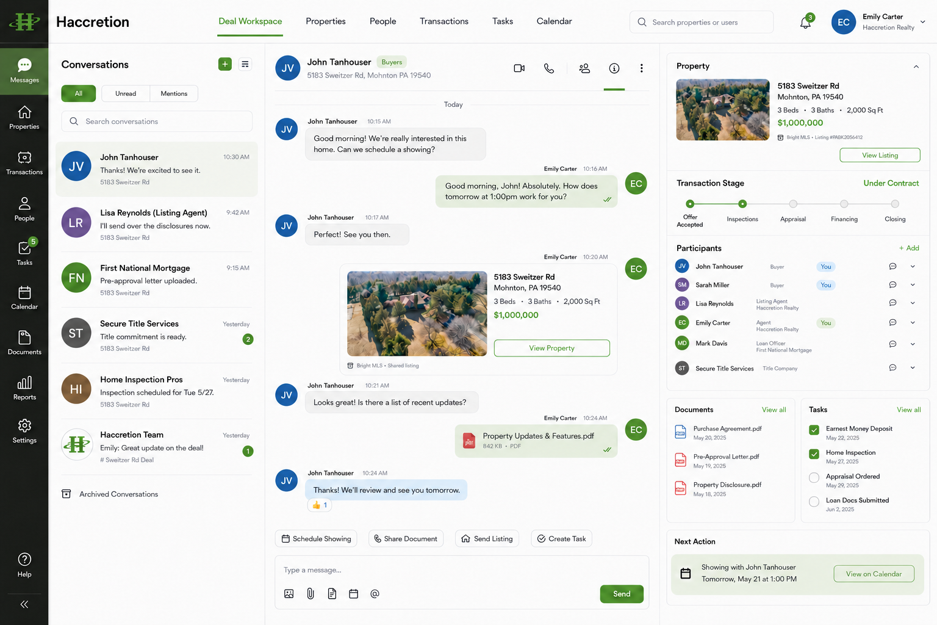Open the Emily Carter account dropdown
Image resolution: width=937 pixels, height=625 pixels.
pos(923,22)
